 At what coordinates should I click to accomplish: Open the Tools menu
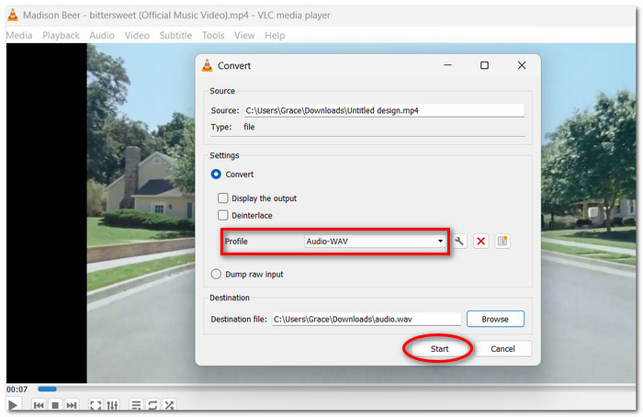[x=213, y=35]
